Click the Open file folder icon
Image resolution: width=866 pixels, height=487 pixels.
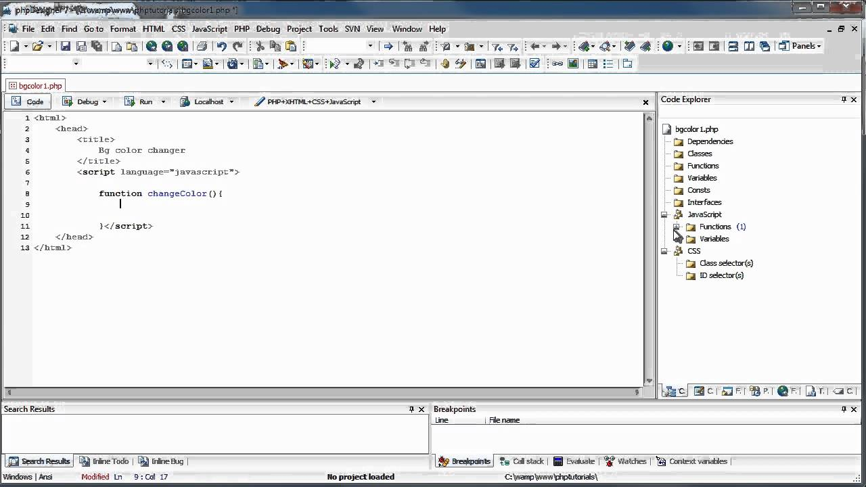tap(38, 46)
